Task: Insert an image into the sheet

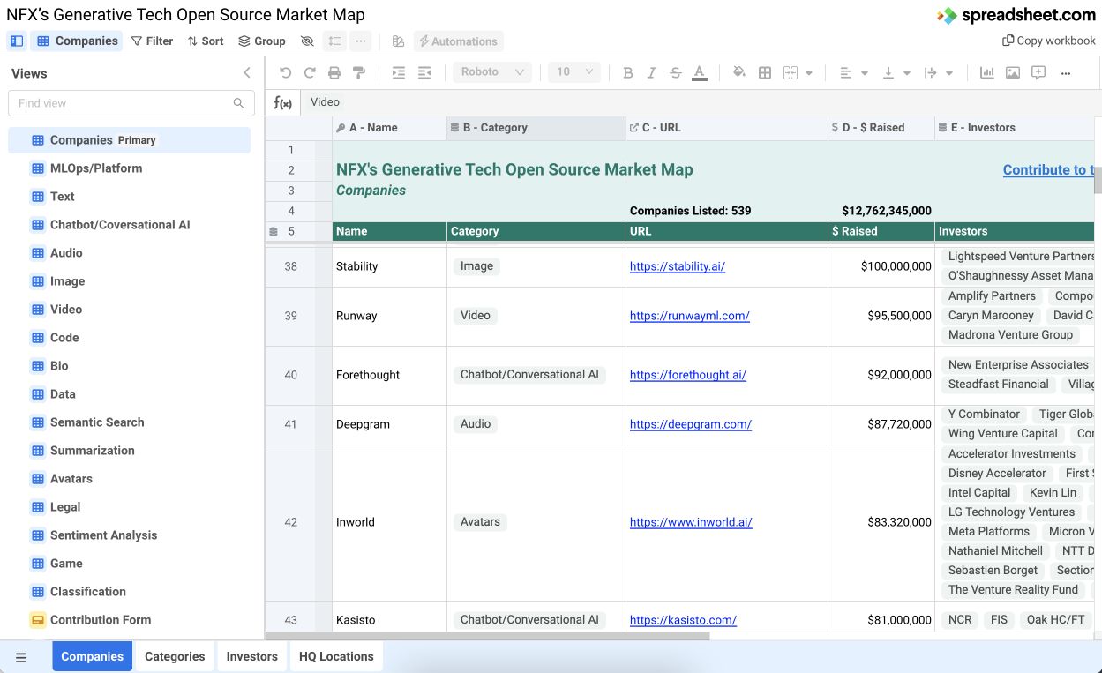Action: point(1012,72)
